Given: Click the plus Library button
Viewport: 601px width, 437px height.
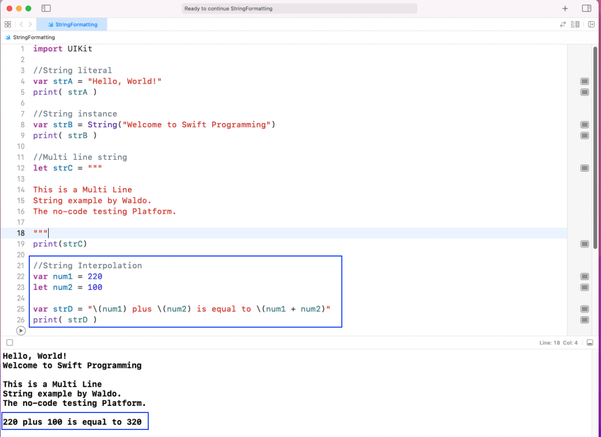Looking at the screenshot, I should [565, 9].
